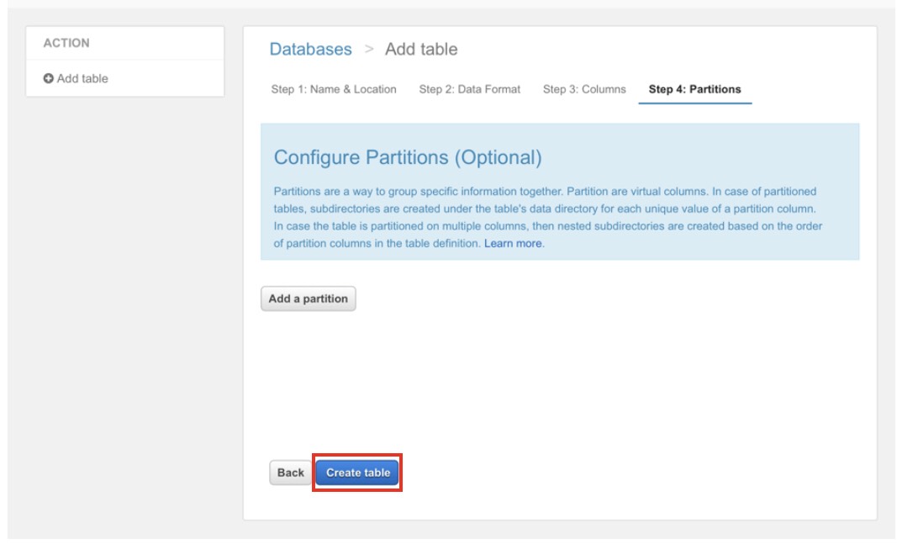
Task: Click the Step 4: Partitions tab
Action: point(694,89)
